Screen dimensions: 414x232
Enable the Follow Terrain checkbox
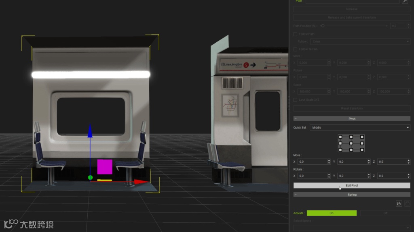(x=295, y=49)
